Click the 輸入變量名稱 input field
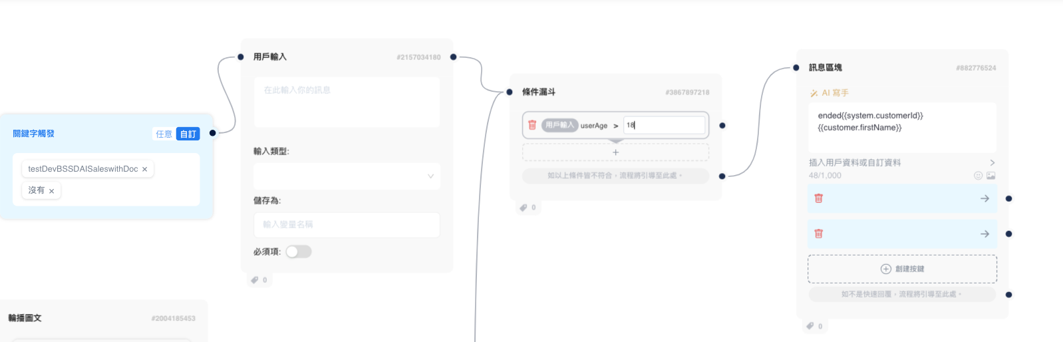 click(x=347, y=225)
